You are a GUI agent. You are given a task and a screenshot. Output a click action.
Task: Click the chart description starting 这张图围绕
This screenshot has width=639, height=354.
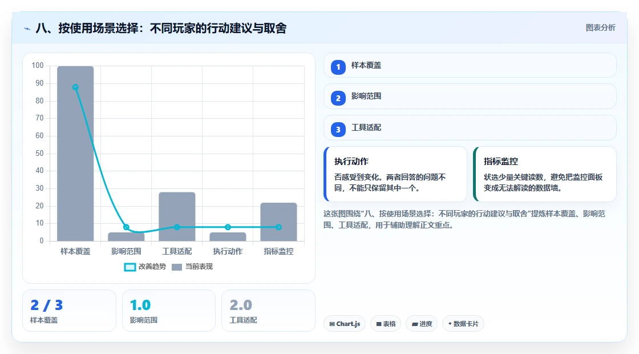(464, 219)
